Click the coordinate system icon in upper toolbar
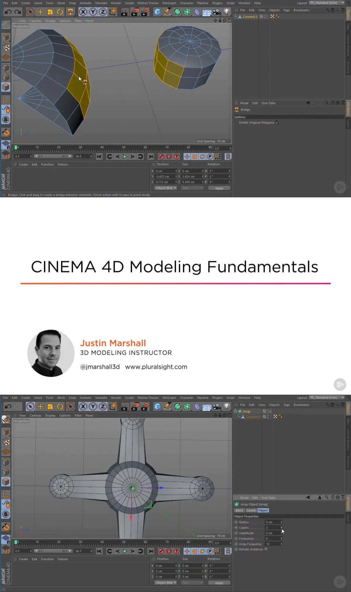This screenshot has width=351, height=592. pyautogui.click(x=113, y=12)
